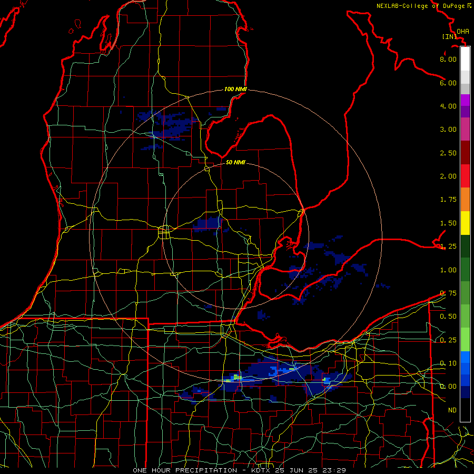Pick the bright red legend swatch
The height and width of the screenshot is (474, 474).
click(x=465, y=176)
